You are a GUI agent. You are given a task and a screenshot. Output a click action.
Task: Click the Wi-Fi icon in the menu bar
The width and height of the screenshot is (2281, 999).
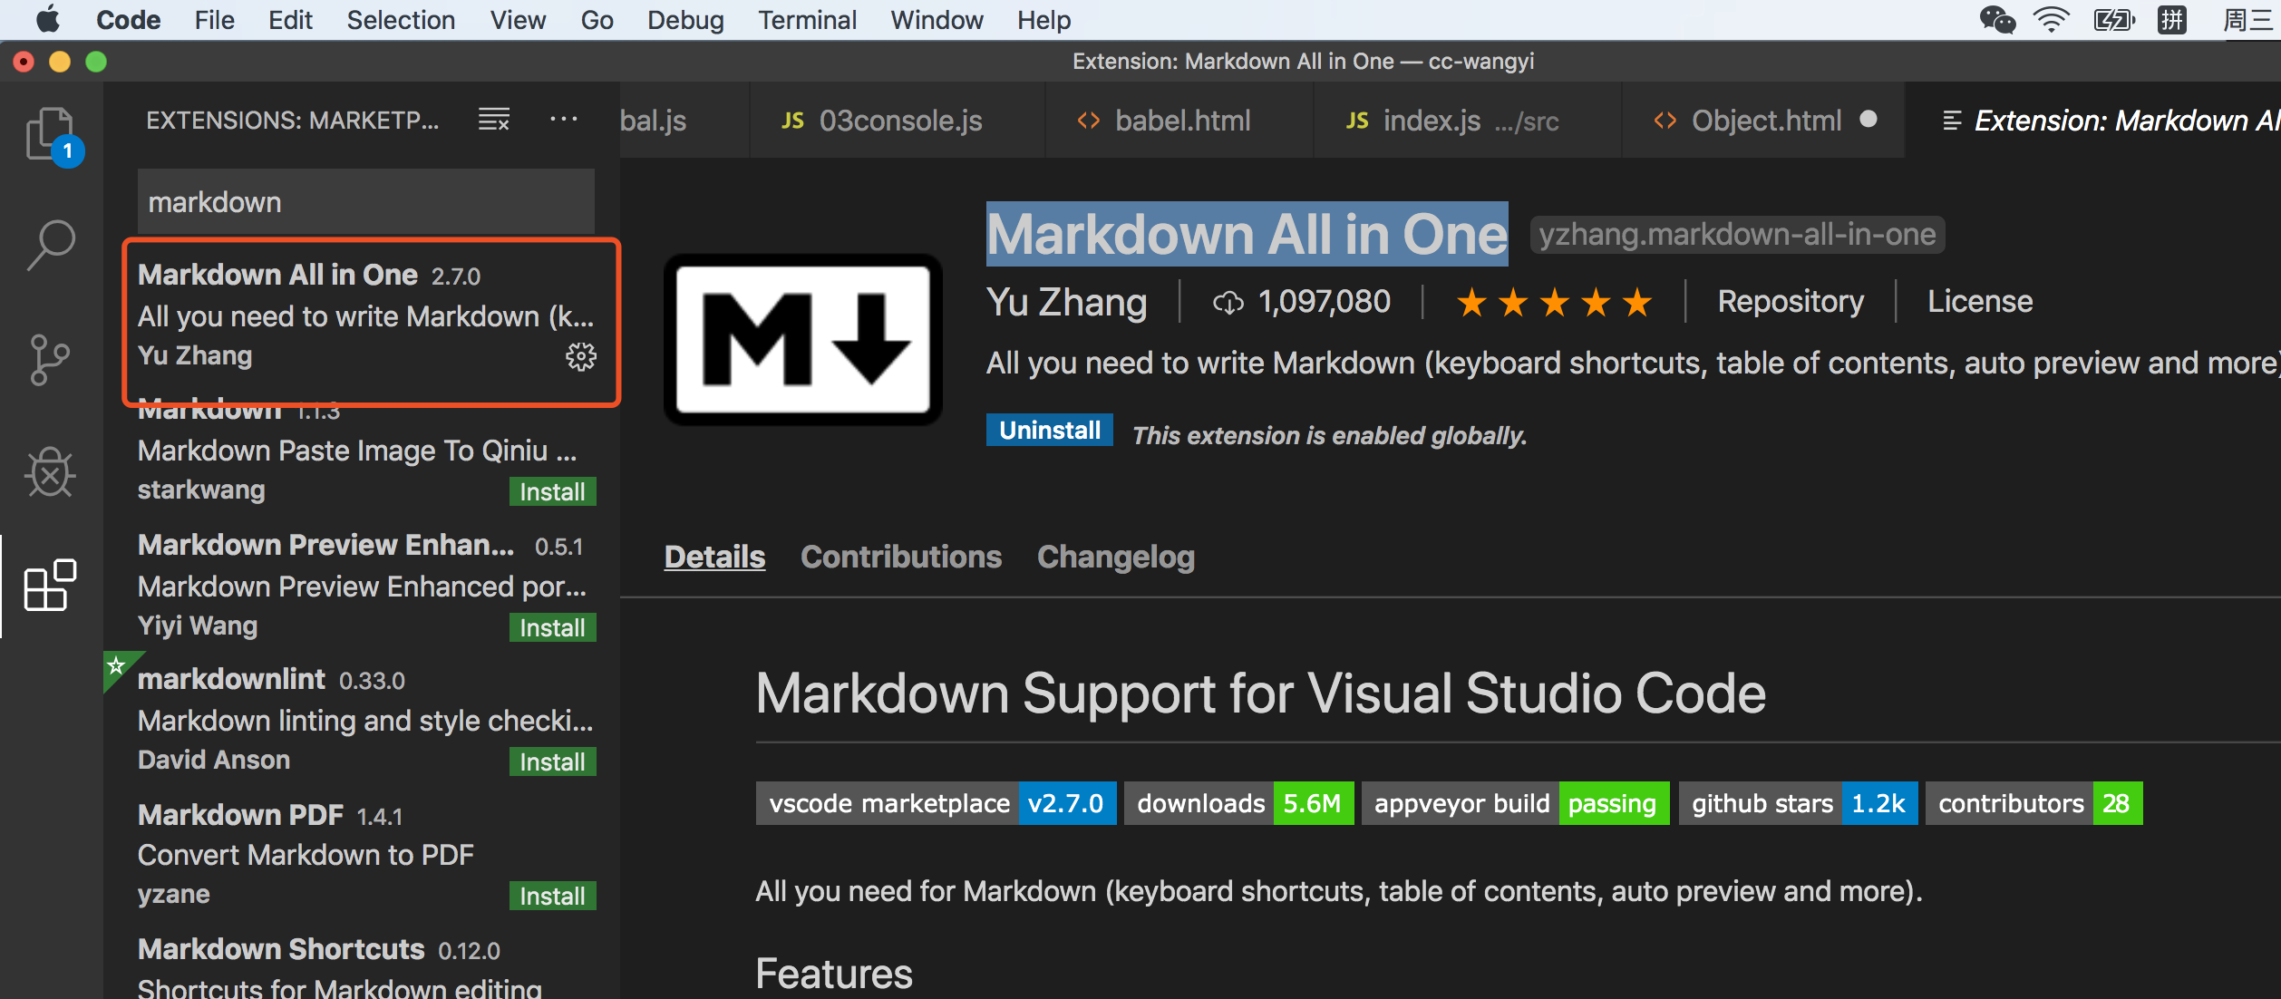coord(2052,19)
